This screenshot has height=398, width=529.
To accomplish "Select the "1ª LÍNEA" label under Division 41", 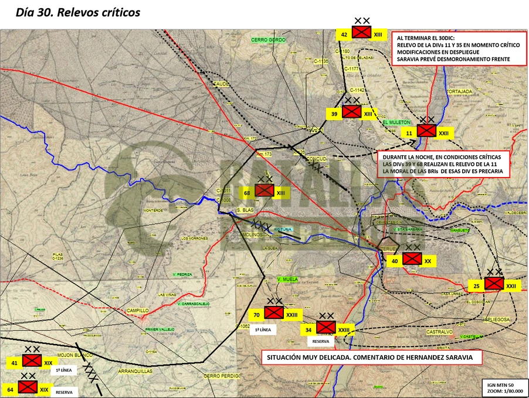I will [x=64, y=370].
